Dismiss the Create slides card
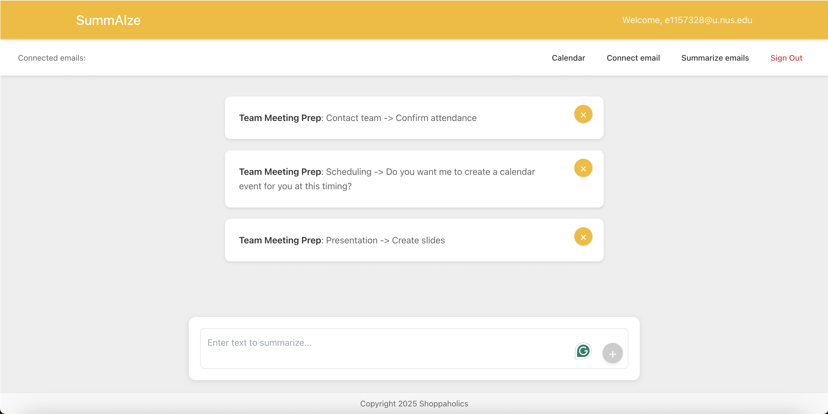 click(x=583, y=237)
